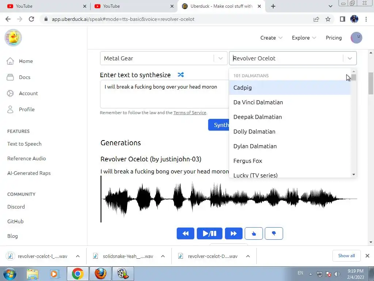
Task: Open Text to Speech feature
Action: (24, 144)
